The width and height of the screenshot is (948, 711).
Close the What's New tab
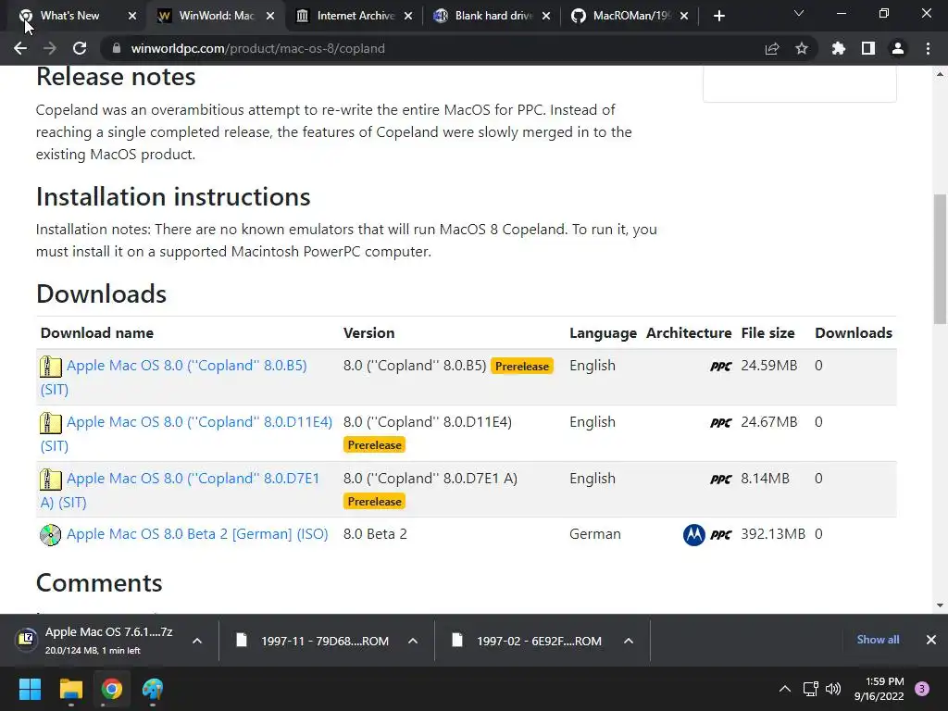tap(132, 16)
